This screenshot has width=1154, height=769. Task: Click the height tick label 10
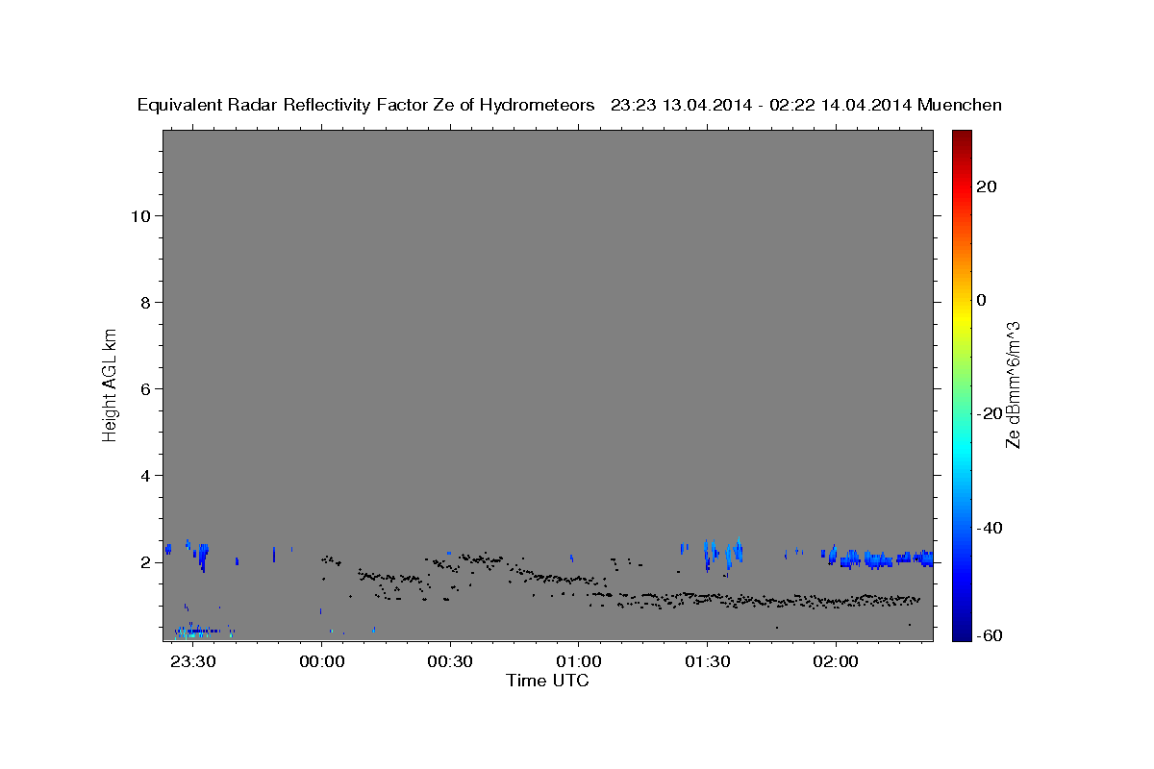(142, 216)
